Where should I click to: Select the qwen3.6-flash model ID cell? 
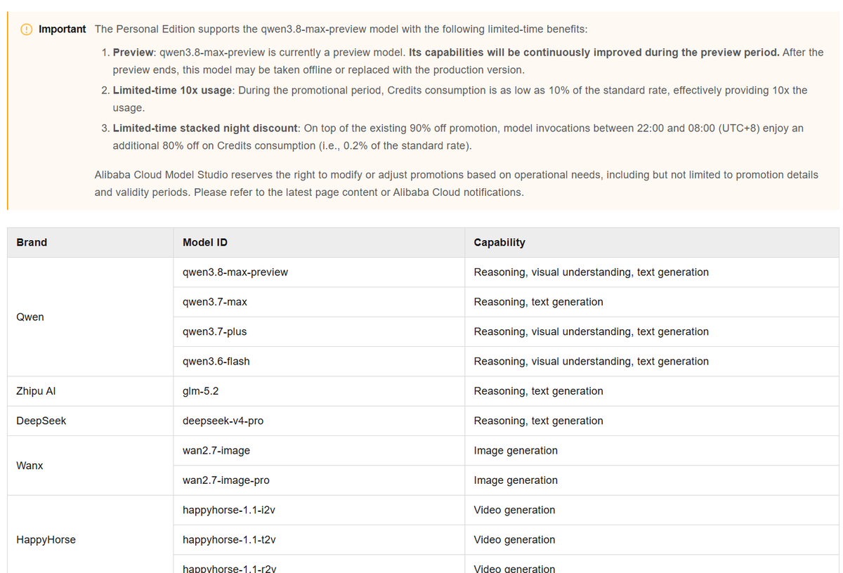(318, 361)
